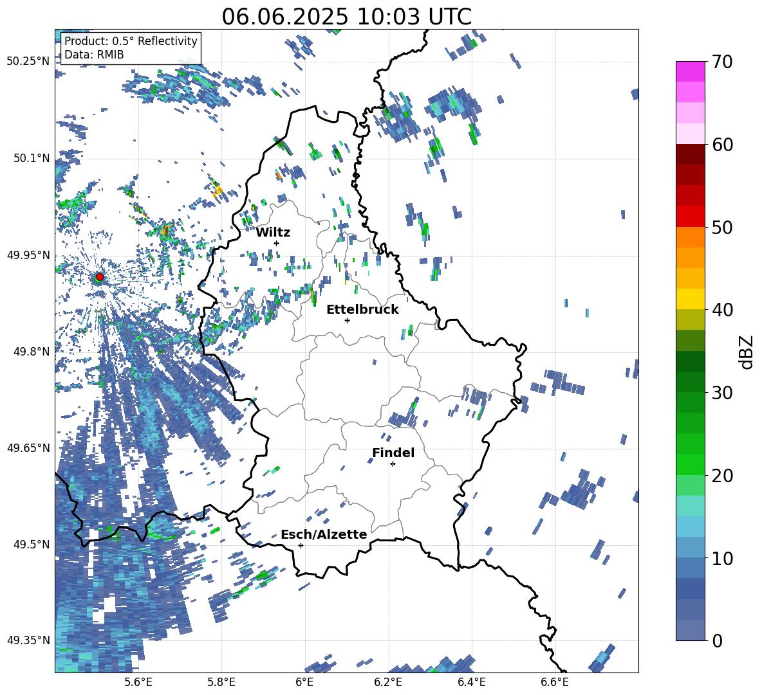
Task: Click the colorbar tick label 20
Action: [x=722, y=475]
